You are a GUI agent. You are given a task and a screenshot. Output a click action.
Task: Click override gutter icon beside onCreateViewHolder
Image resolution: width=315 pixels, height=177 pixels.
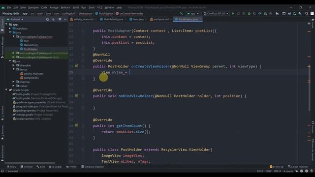pos(77,66)
